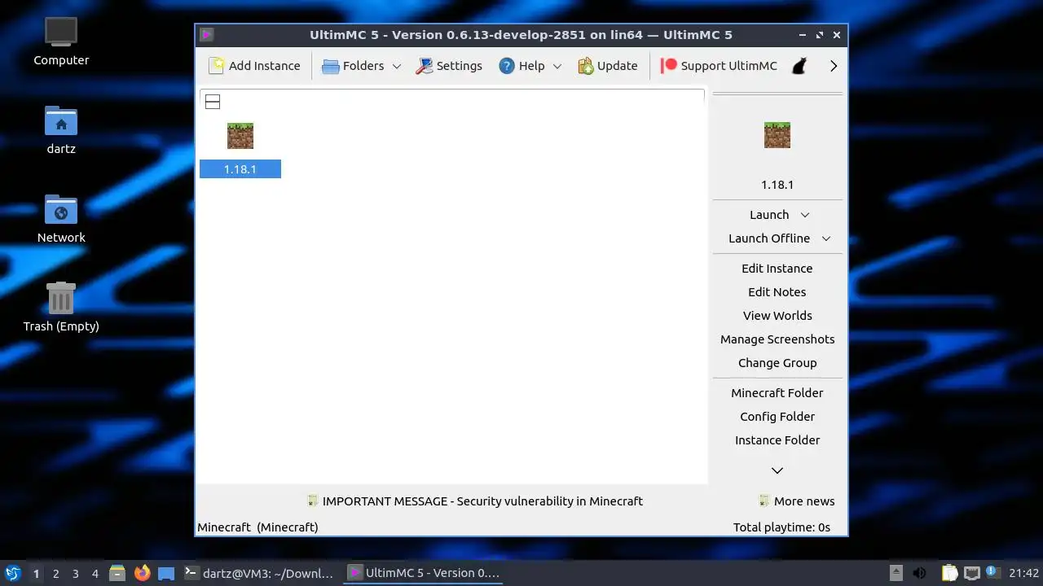Click the UltimMC window menu icon
Viewport: 1043px width, 586px height.
pyautogui.click(x=207, y=35)
